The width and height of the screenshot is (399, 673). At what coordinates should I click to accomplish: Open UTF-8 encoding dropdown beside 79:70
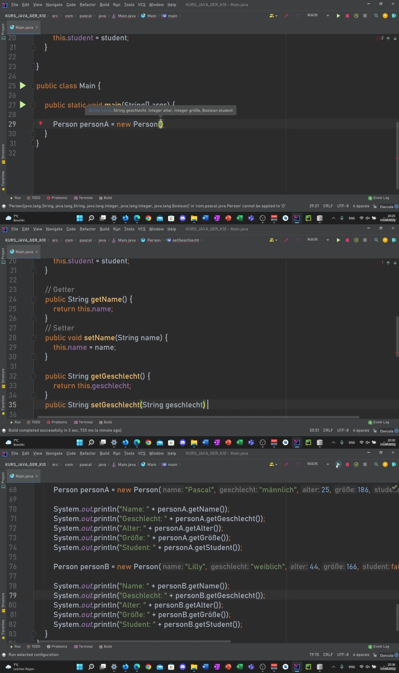tap(343, 655)
